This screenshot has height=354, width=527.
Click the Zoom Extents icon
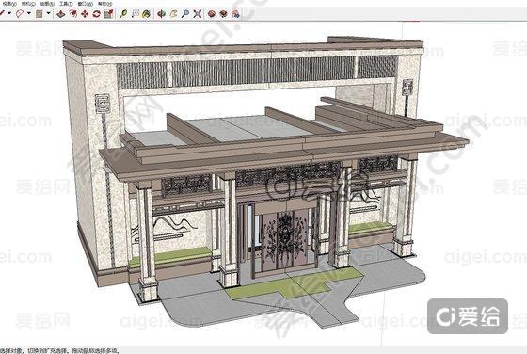click(x=198, y=14)
